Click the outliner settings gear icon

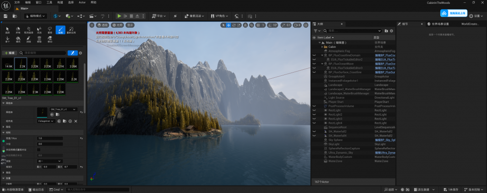392,31
